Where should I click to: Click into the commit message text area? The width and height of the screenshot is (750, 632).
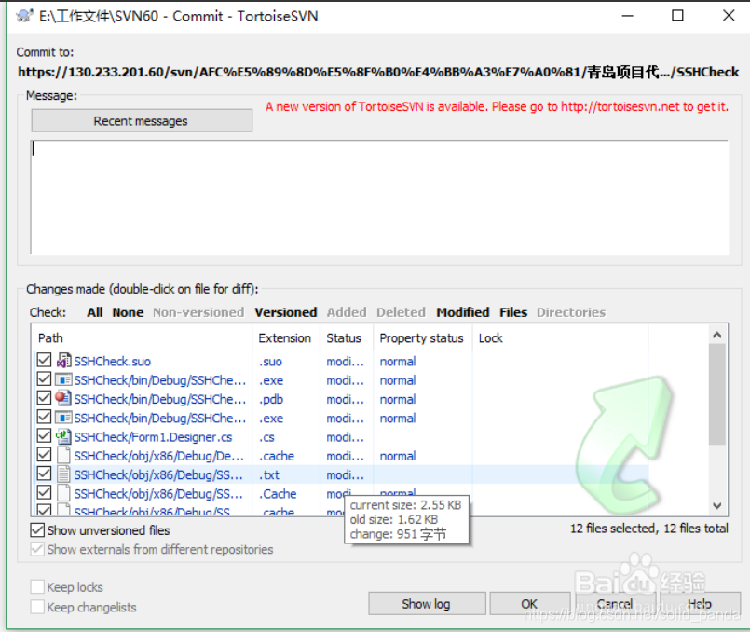(380, 197)
